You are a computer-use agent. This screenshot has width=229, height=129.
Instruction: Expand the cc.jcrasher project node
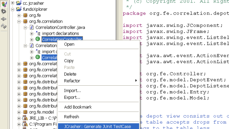[13, 3]
